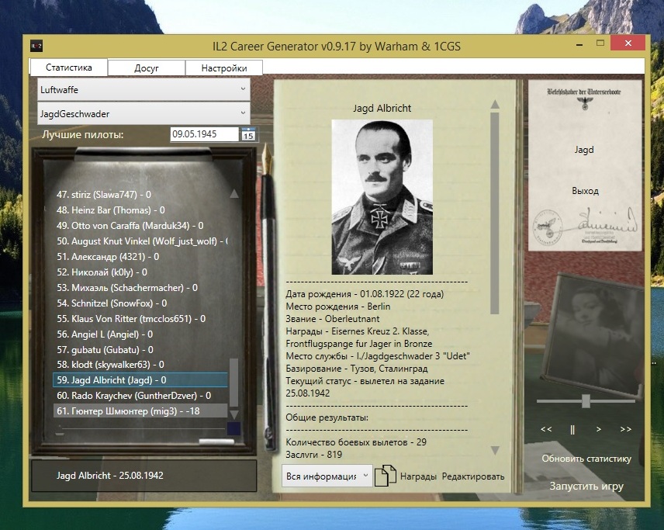This screenshot has width=664, height=530.
Task: Select pilot 51. Александр (4321)
Action: pos(140,257)
